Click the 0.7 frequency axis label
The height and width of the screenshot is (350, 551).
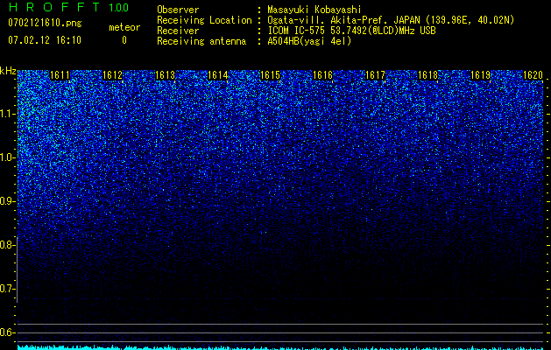click(x=7, y=289)
